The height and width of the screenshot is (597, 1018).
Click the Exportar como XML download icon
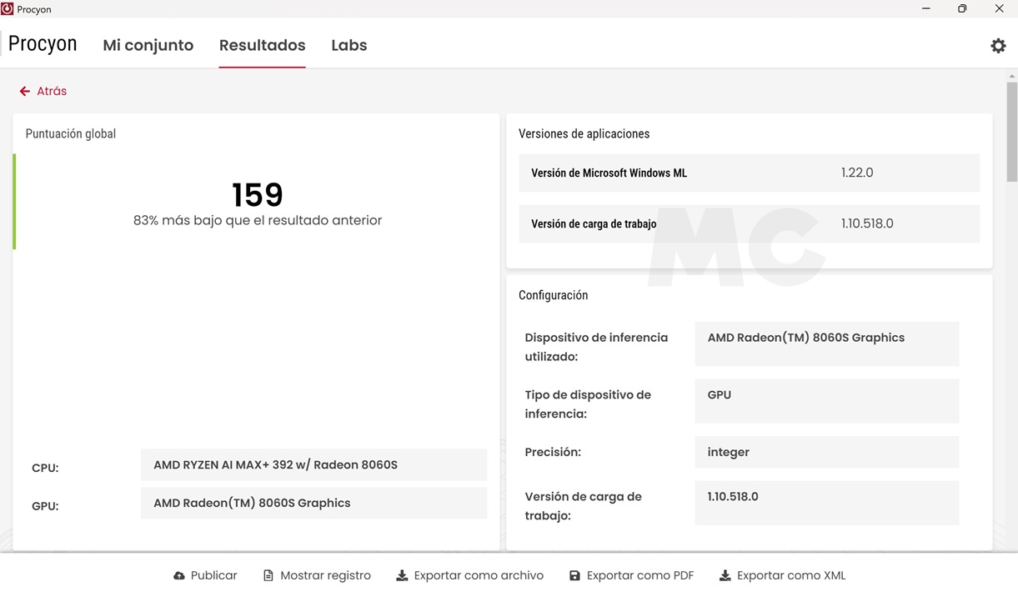(725, 576)
